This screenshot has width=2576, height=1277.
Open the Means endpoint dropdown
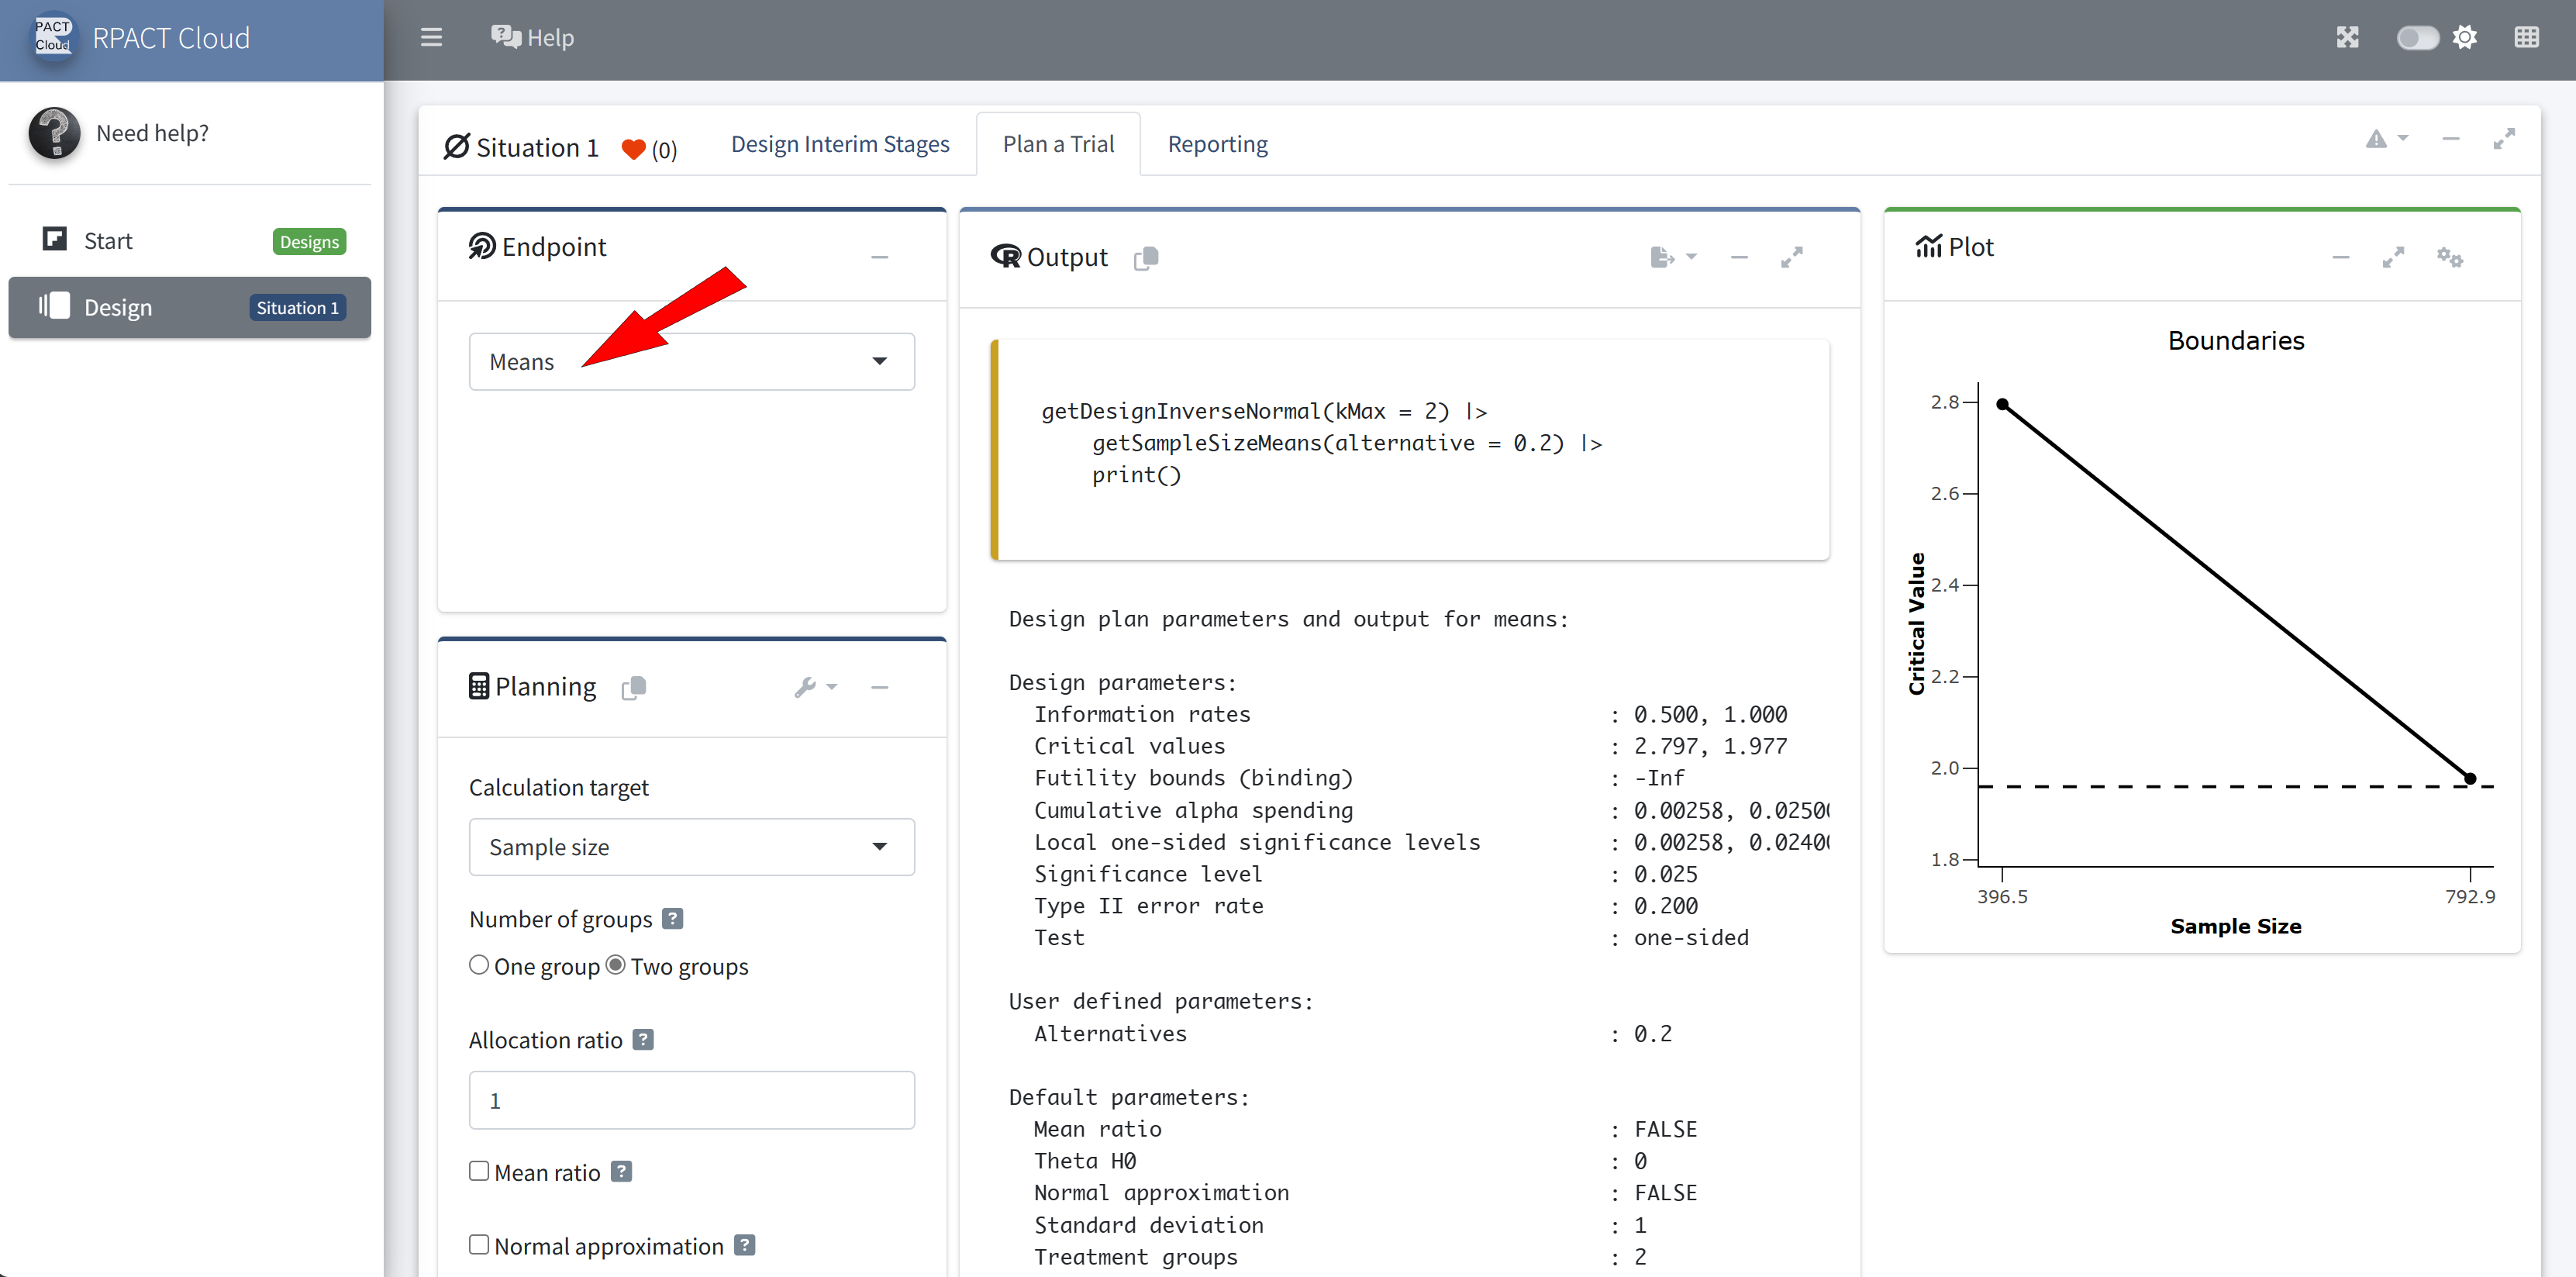(691, 362)
